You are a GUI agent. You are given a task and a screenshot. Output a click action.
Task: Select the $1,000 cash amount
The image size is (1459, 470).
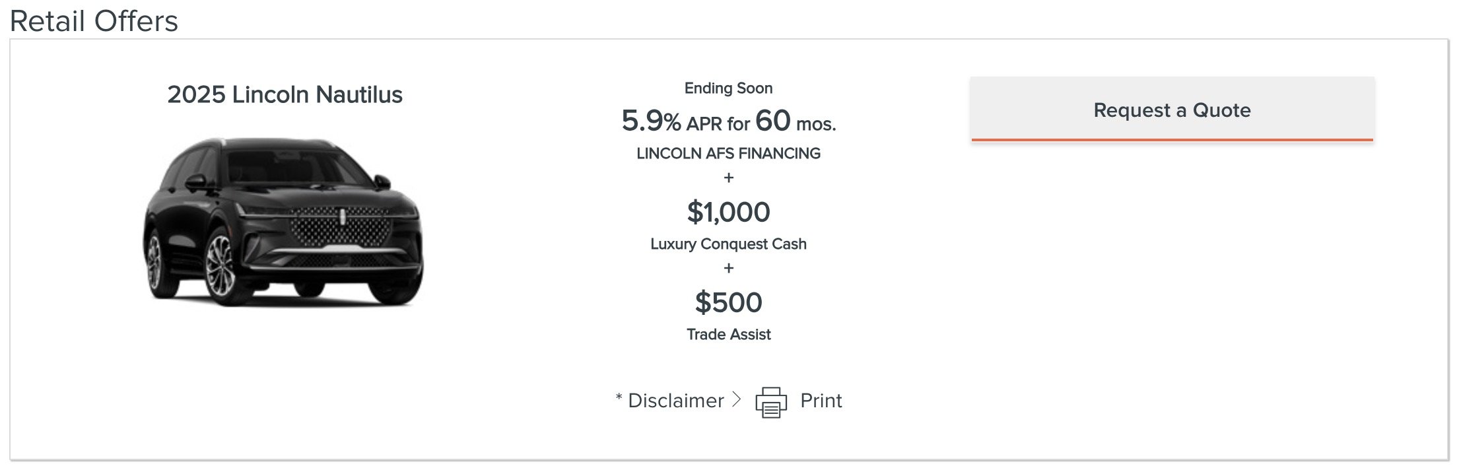pos(728,212)
